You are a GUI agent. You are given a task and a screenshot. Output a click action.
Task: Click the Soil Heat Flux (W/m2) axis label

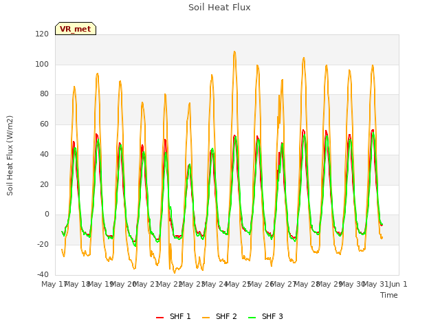(10, 155)
